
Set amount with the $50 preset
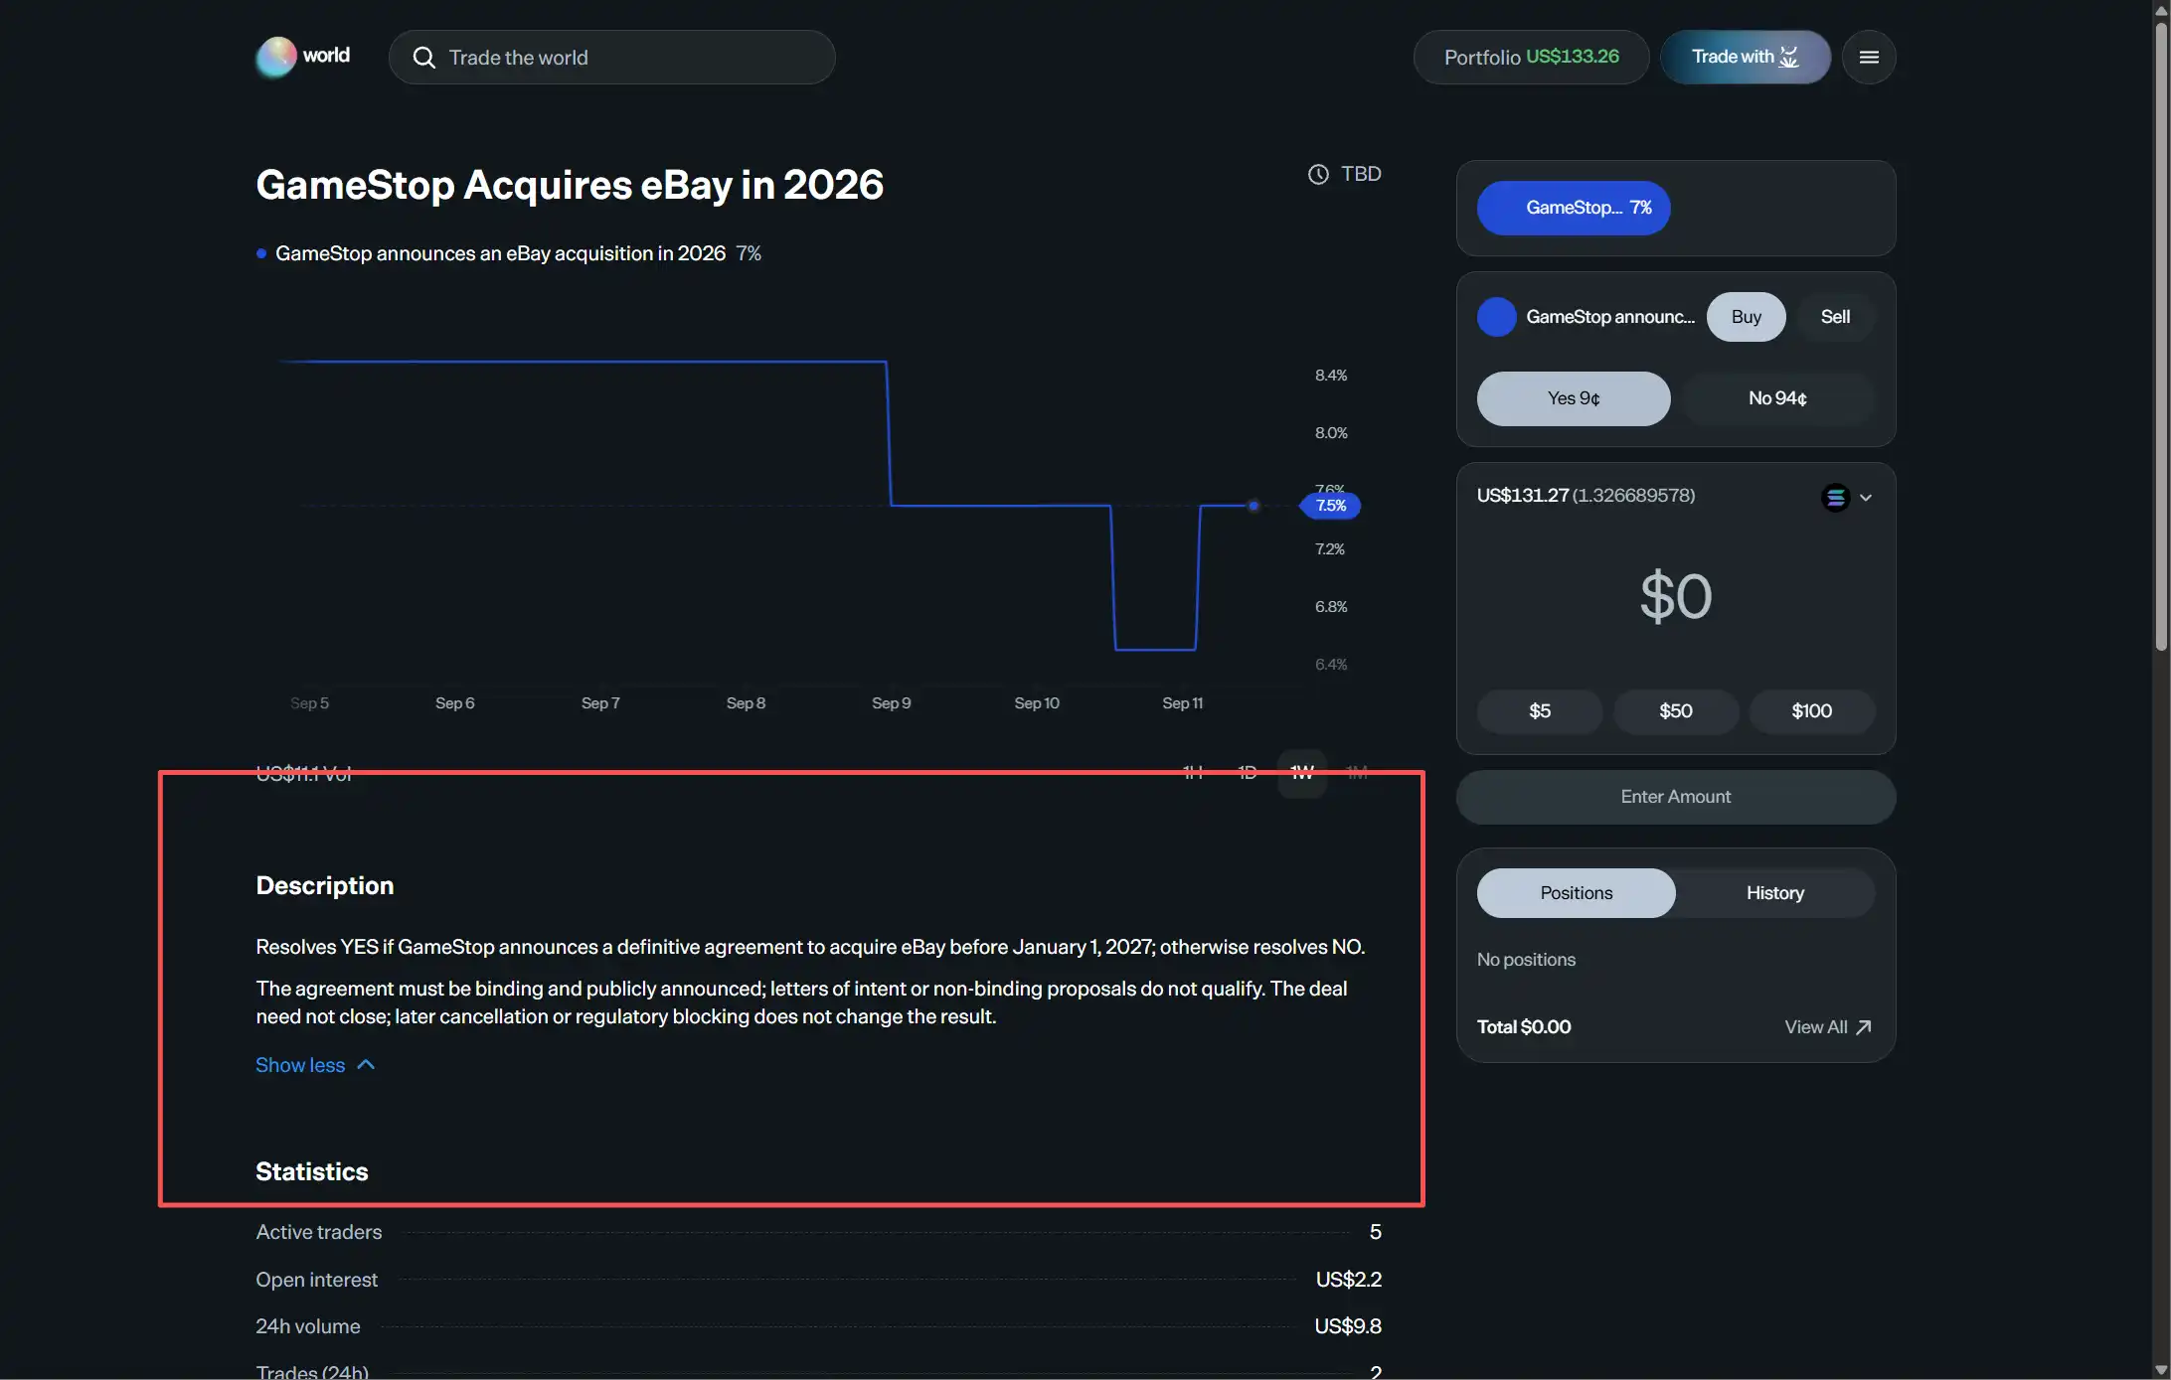click(1676, 711)
